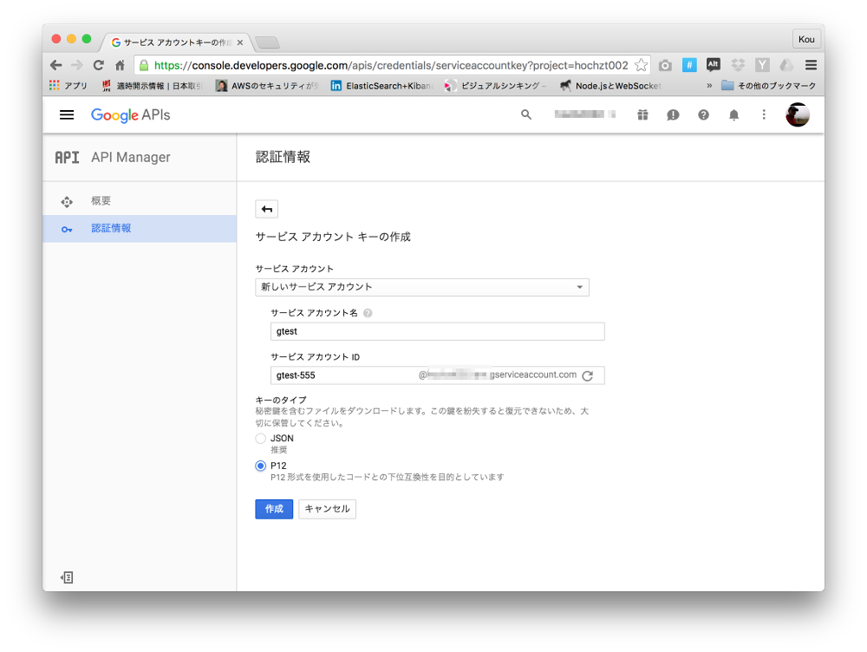Select the JSON key type radio button
Viewport: 867px width, 652px height.
pyautogui.click(x=260, y=439)
